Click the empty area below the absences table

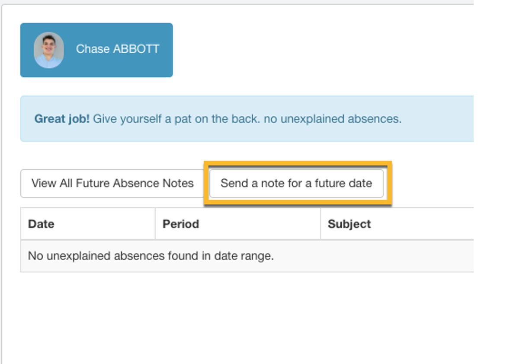247,317
